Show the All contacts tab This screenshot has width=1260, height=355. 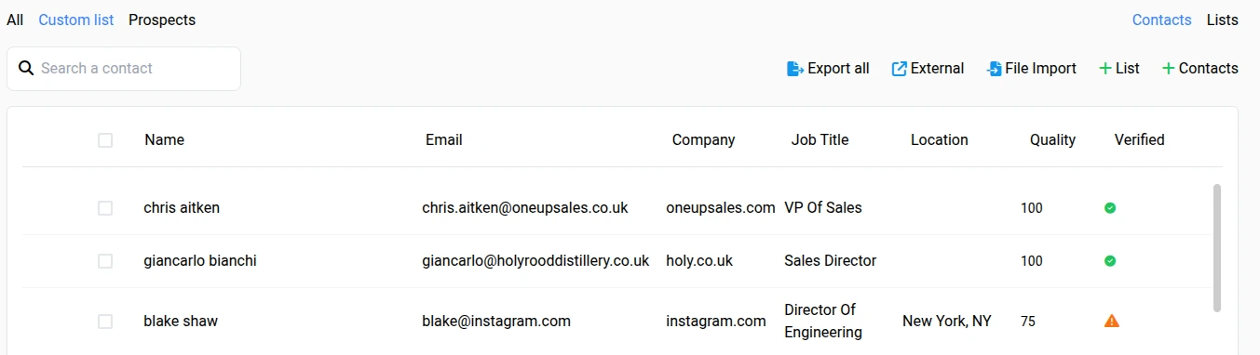(x=15, y=20)
